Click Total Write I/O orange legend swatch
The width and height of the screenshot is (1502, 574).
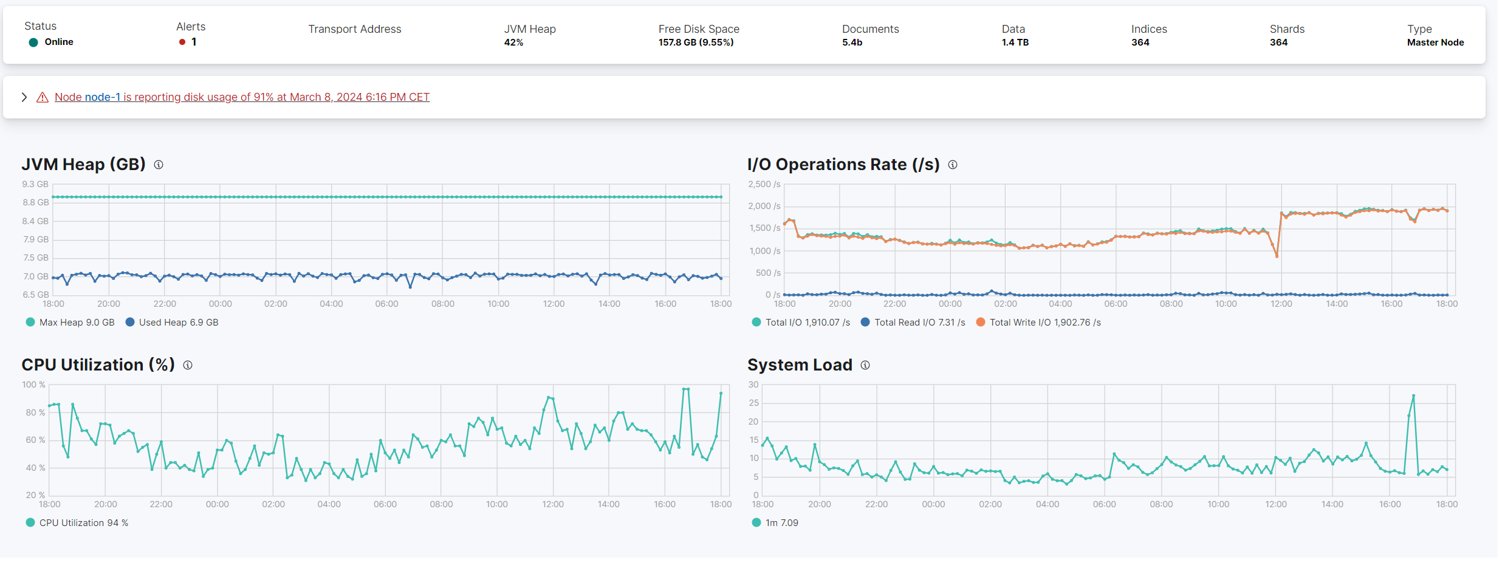[981, 323]
